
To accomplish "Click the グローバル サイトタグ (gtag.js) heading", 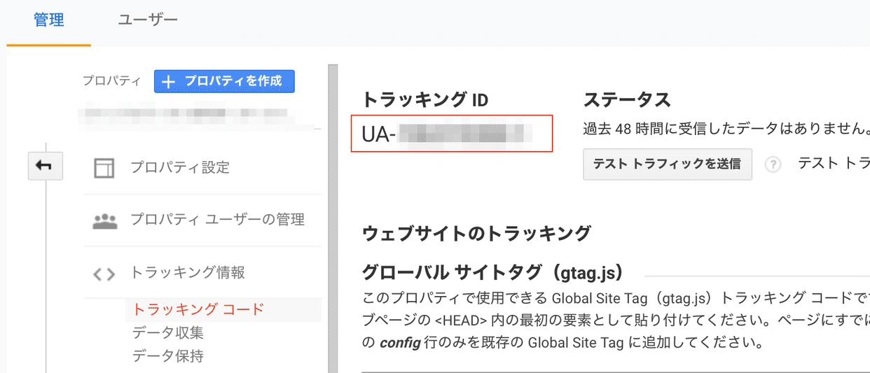I will pos(492,272).
